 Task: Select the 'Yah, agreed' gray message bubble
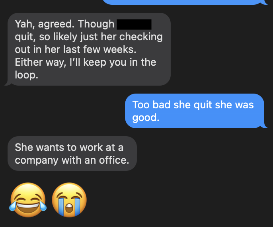pyautogui.click(x=89, y=49)
